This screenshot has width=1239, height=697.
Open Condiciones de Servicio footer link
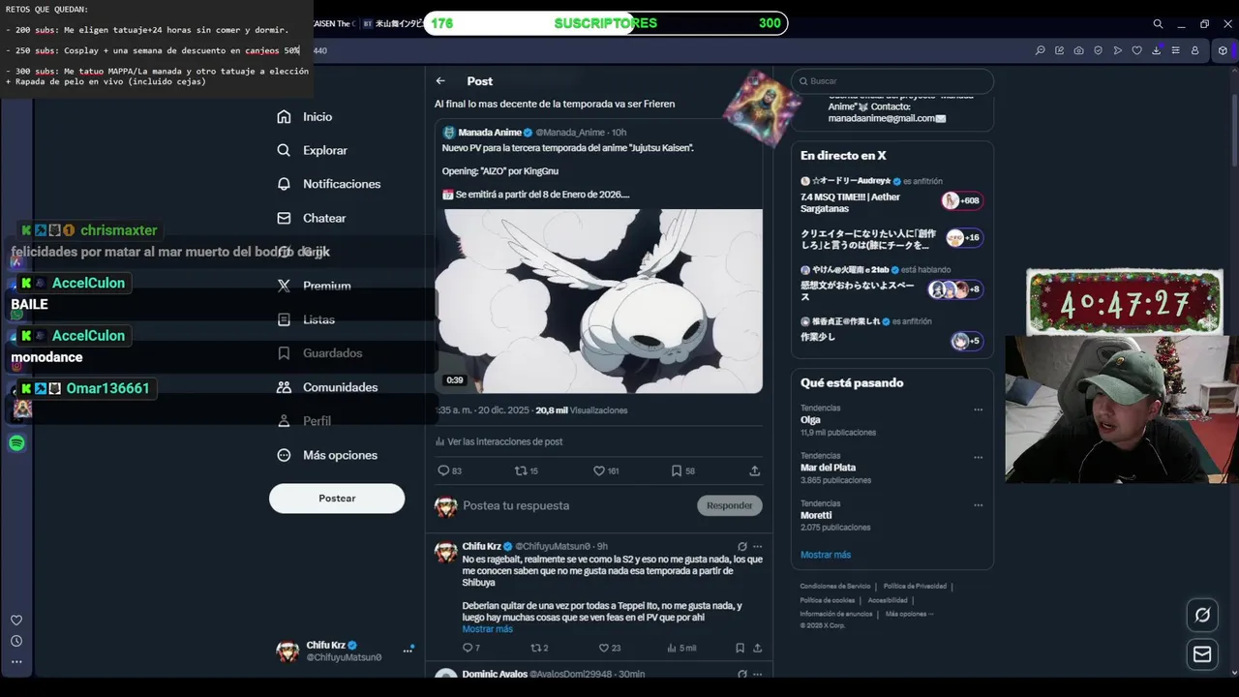point(835,586)
